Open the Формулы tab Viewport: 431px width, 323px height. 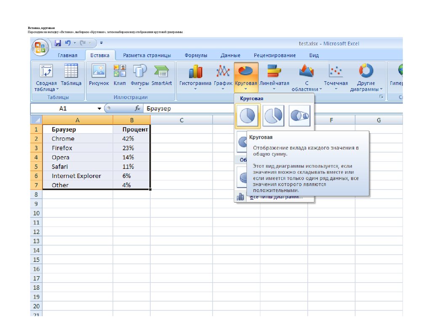pyautogui.click(x=196, y=55)
